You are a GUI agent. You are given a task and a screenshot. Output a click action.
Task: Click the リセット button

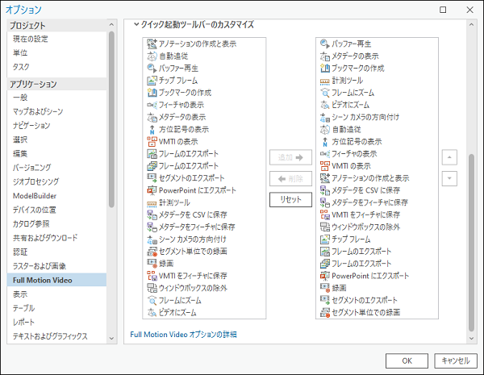point(290,199)
